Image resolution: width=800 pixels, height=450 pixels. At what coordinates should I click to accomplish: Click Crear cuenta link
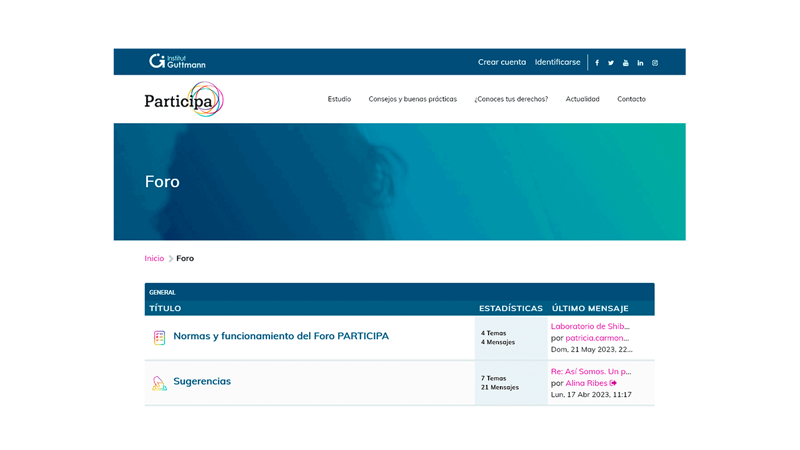[502, 62]
